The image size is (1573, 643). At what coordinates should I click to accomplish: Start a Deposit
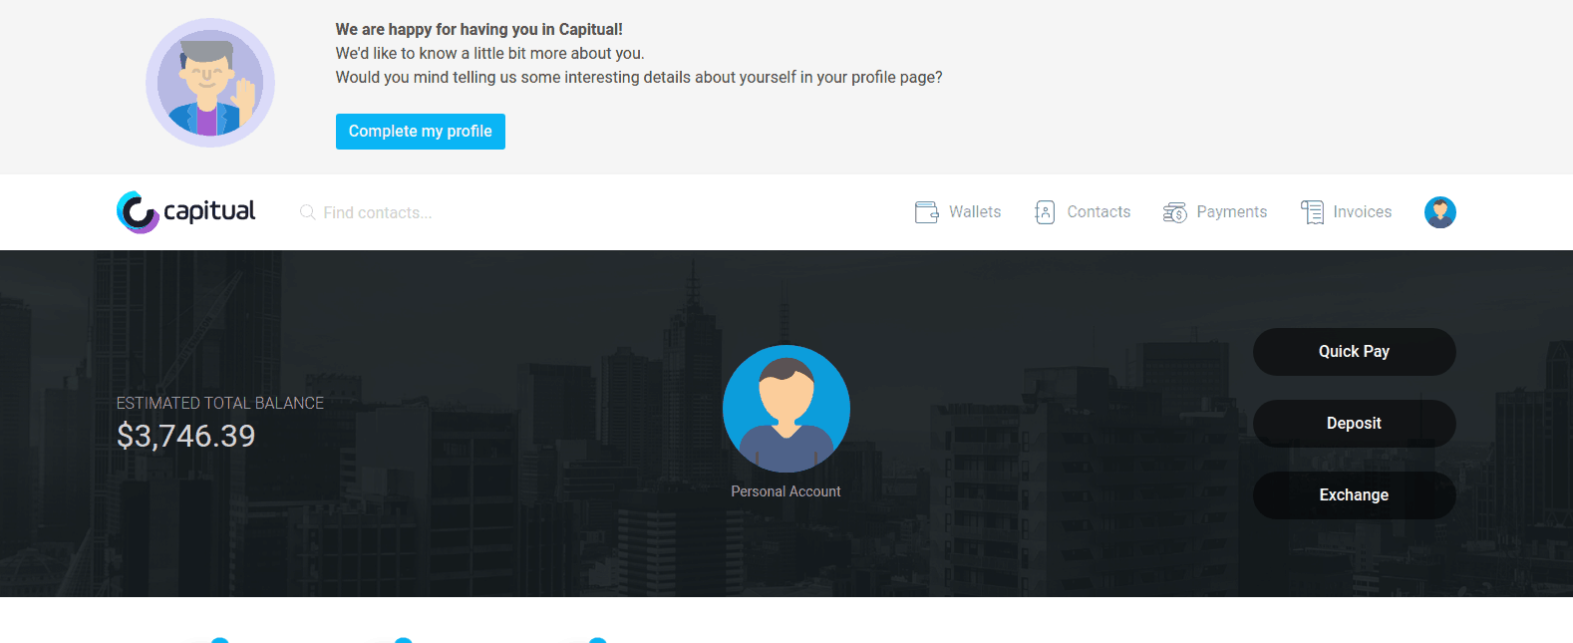point(1354,424)
